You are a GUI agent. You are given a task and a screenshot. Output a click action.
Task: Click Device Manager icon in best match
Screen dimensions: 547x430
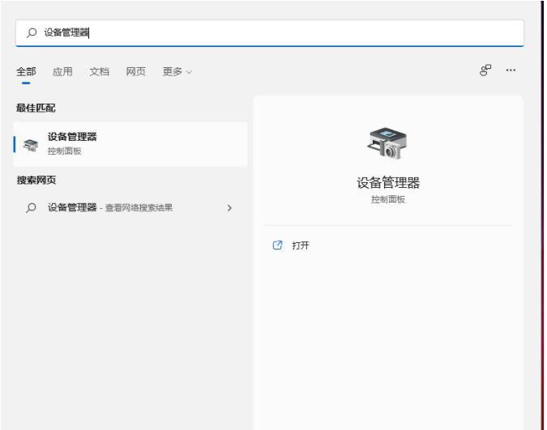(31, 144)
